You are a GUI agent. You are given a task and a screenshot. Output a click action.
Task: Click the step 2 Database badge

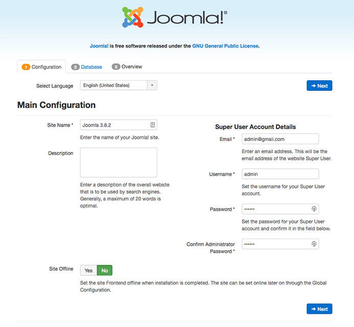[x=76, y=67]
